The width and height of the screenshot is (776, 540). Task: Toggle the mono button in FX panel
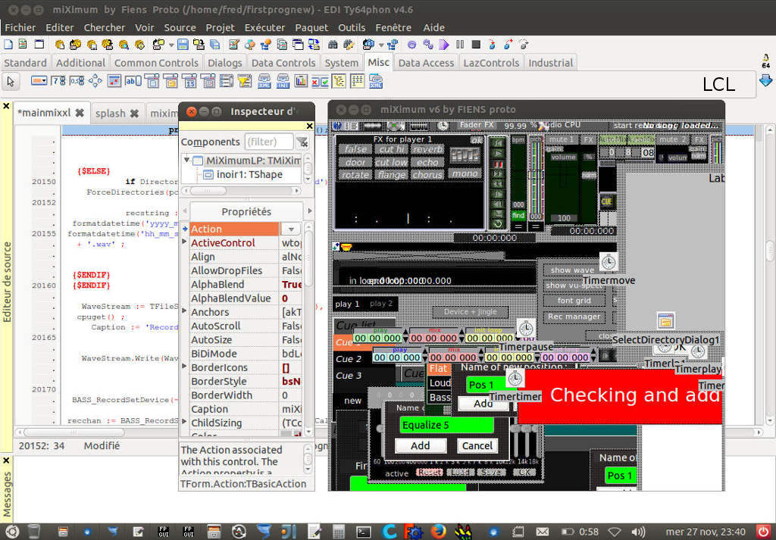[465, 173]
